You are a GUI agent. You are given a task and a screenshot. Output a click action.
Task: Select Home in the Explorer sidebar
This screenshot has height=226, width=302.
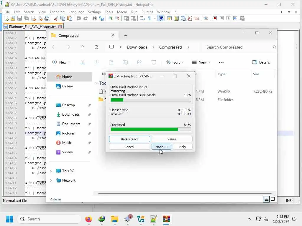point(69,77)
